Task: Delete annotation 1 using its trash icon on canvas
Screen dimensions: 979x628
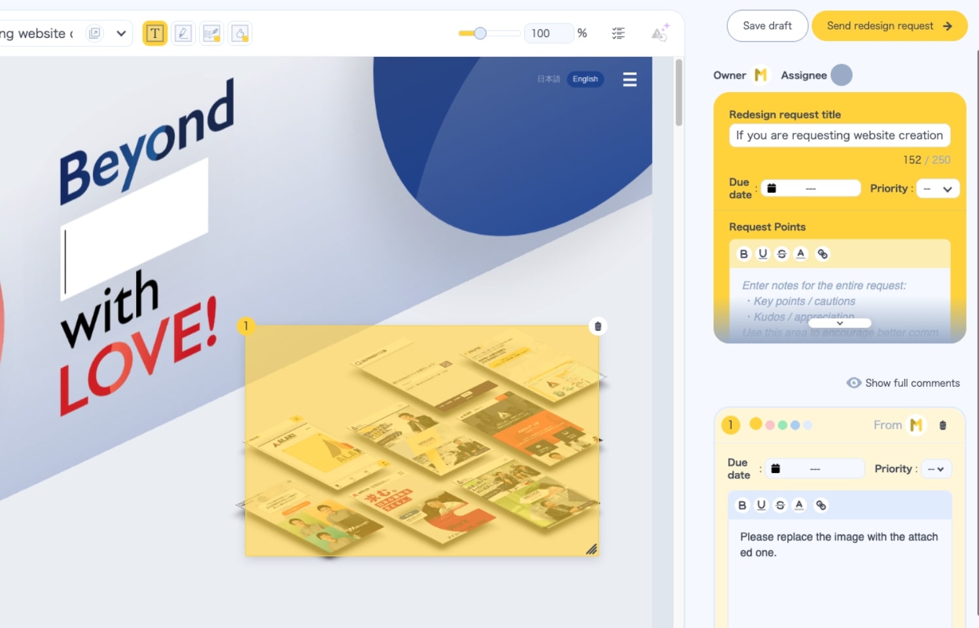Action: (x=597, y=326)
